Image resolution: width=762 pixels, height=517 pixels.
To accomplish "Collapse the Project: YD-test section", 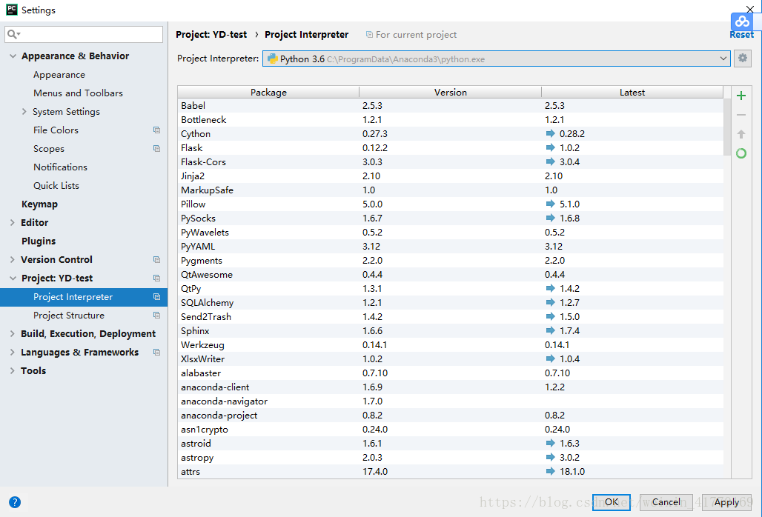I will click(13, 278).
